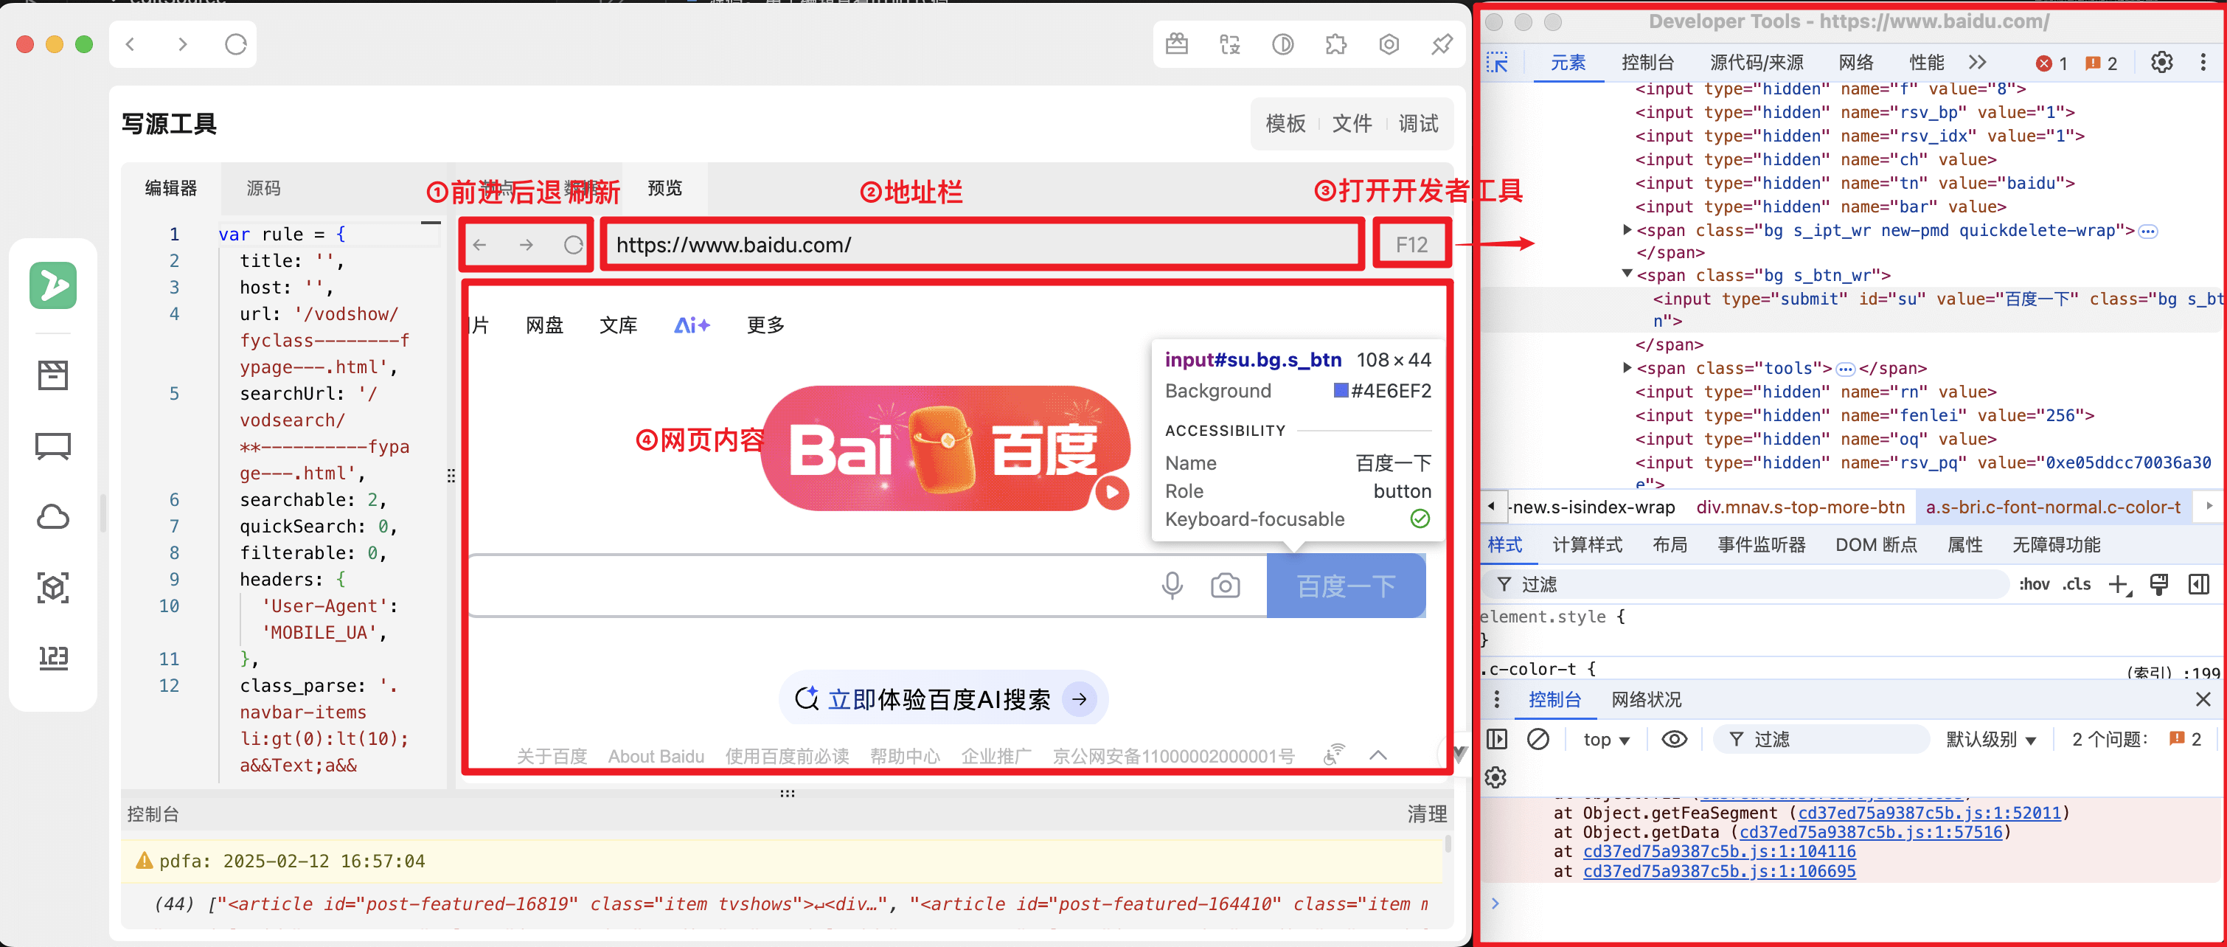
Task: Expand the tools span node
Action: tap(1627, 367)
